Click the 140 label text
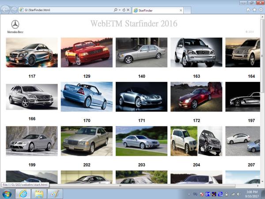Image resolution: width=265 pixels, height=199 pixels. (x=142, y=77)
